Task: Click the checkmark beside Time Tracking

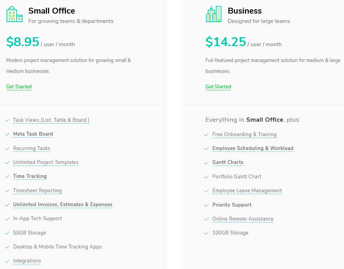Action: coord(7,176)
